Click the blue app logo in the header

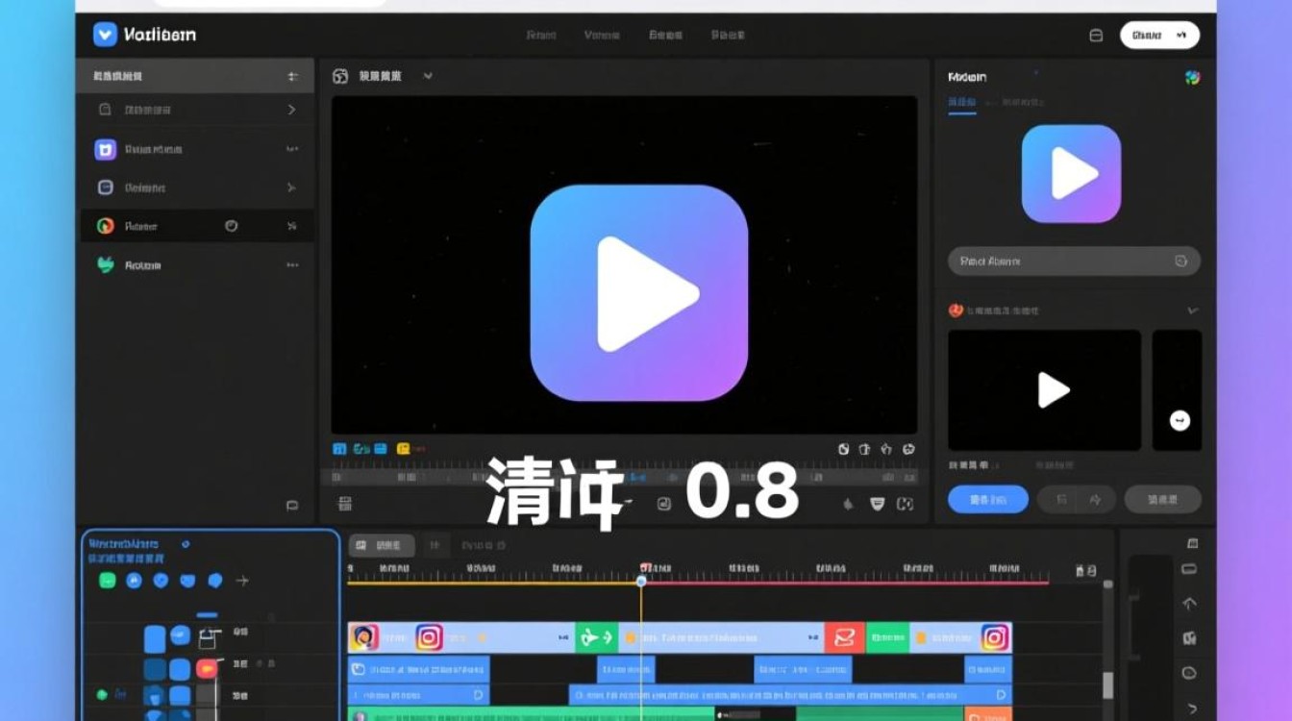click(x=105, y=35)
